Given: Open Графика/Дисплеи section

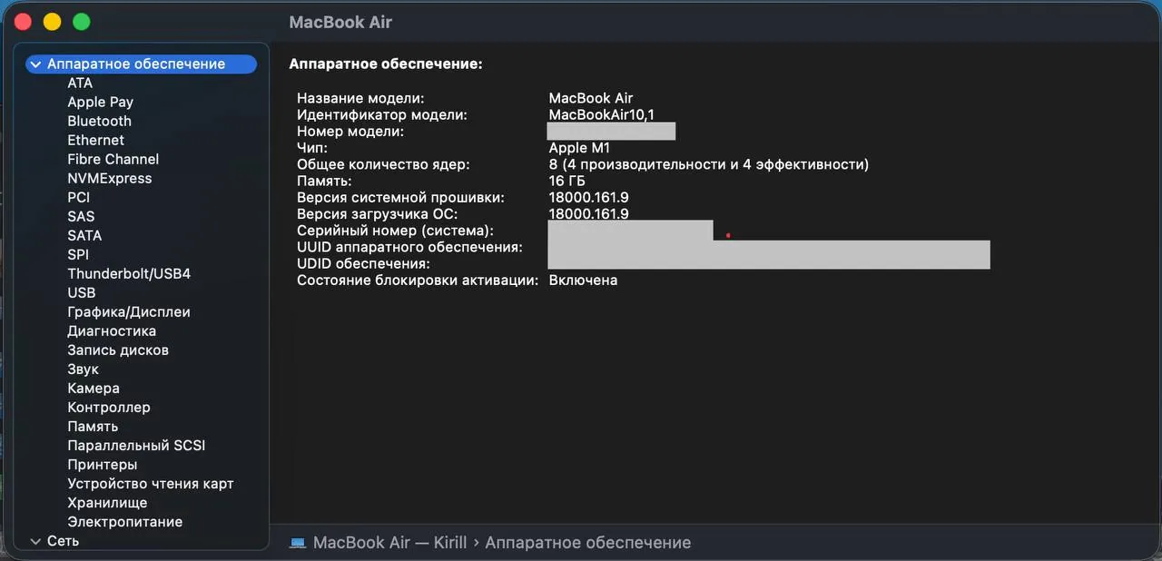Looking at the screenshot, I should (129, 311).
